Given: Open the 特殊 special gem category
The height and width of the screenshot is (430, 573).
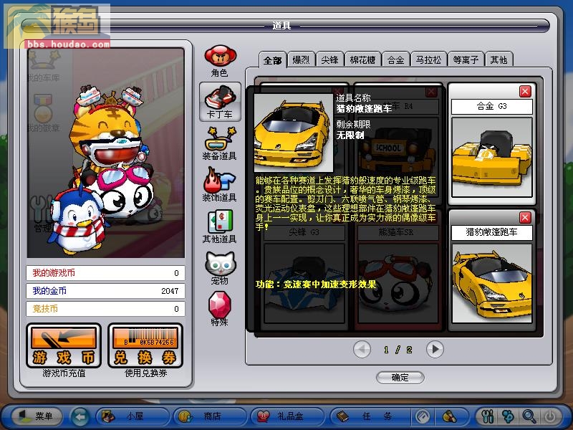Looking at the screenshot, I should pos(220,310).
